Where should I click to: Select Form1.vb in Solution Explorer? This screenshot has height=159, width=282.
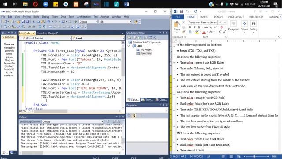click(146, 53)
